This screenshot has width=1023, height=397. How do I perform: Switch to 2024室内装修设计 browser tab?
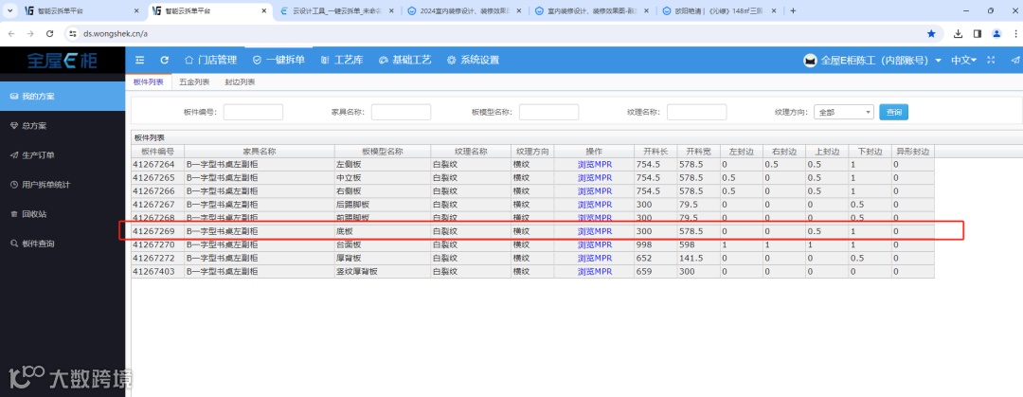click(464, 11)
